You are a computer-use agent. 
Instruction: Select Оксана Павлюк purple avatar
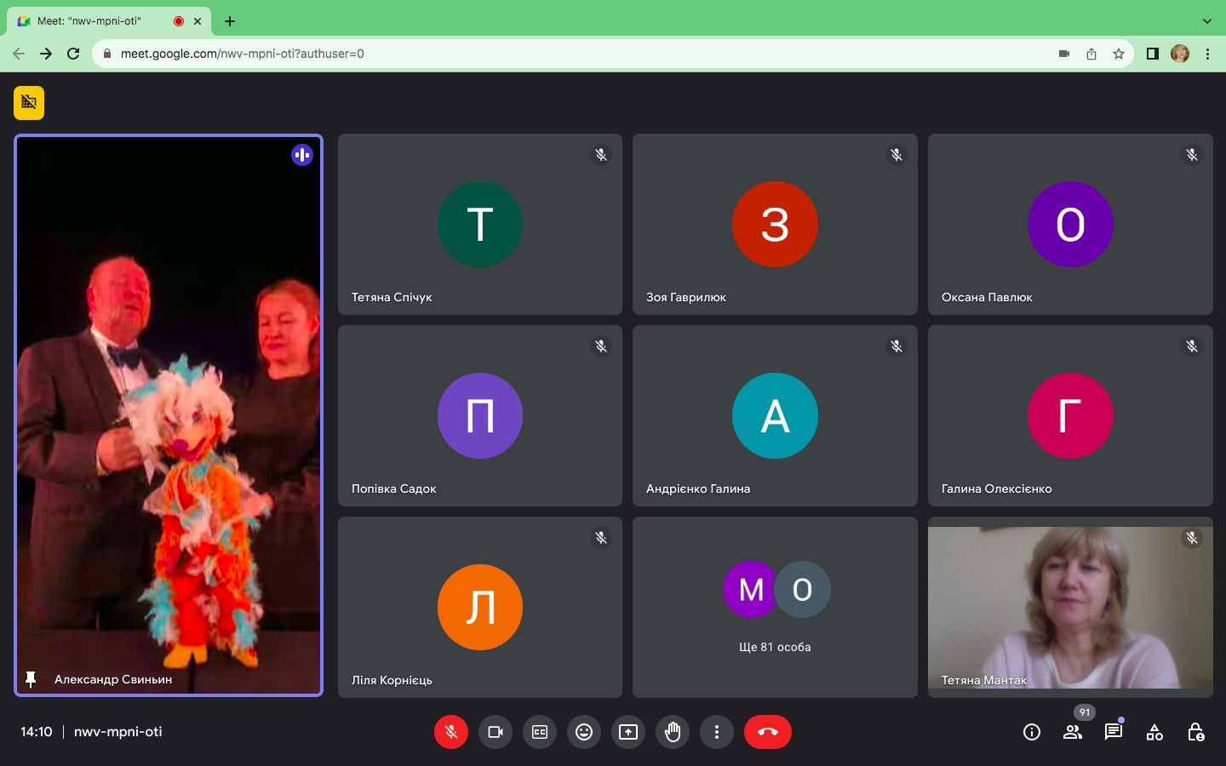tap(1070, 224)
